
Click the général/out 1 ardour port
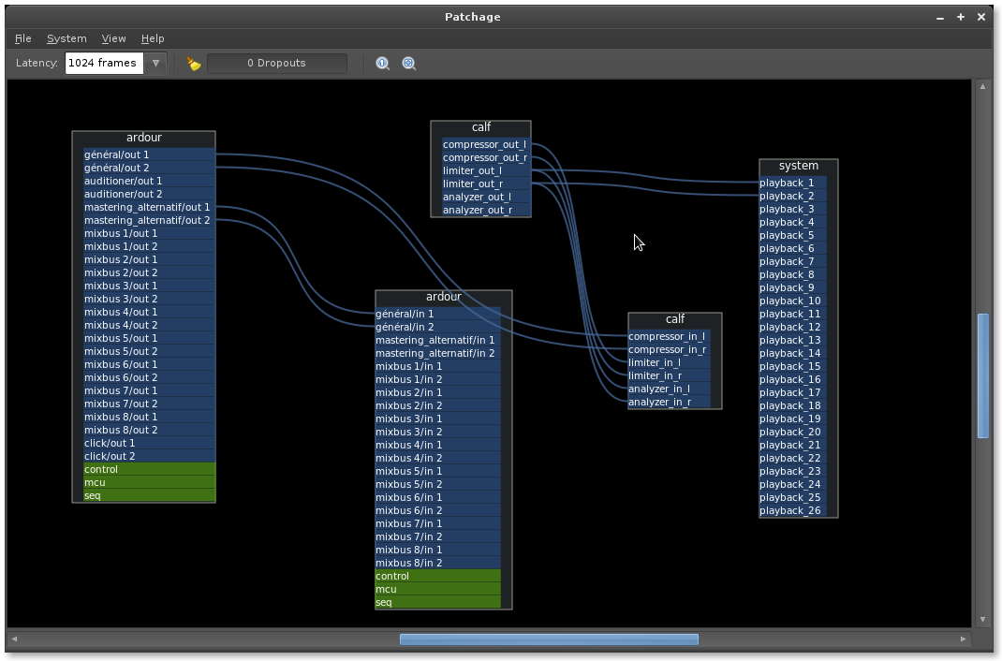pos(145,155)
